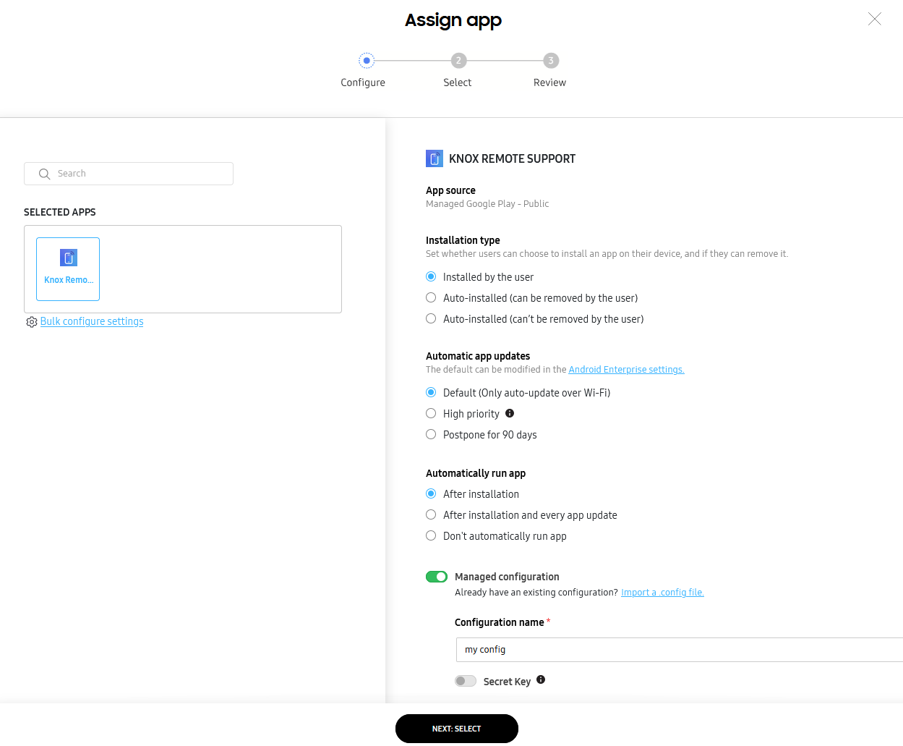Disable the Managed configuration toggle
Image resolution: width=903 pixels, height=746 pixels.
437,576
